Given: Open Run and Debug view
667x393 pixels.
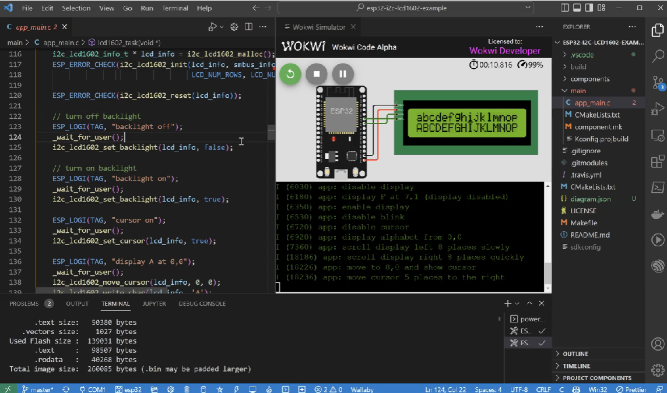Looking at the screenshot, I should (x=658, y=109).
